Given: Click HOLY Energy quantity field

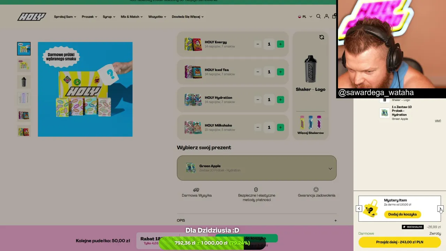Looking at the screenshot, I should pyautogui.click(x=269, y=44).
